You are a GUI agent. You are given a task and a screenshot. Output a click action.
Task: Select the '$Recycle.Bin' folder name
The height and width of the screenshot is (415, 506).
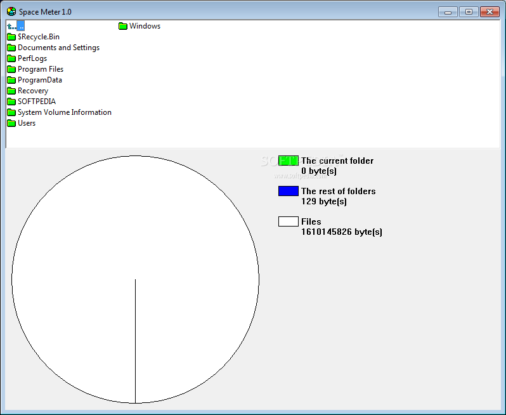(x=39, y=37)
